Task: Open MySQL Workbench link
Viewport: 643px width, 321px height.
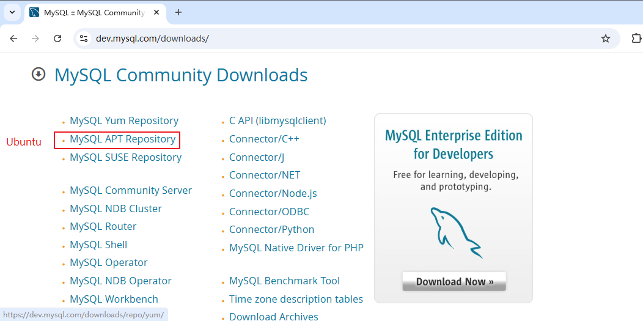Action: pos(114,299)
